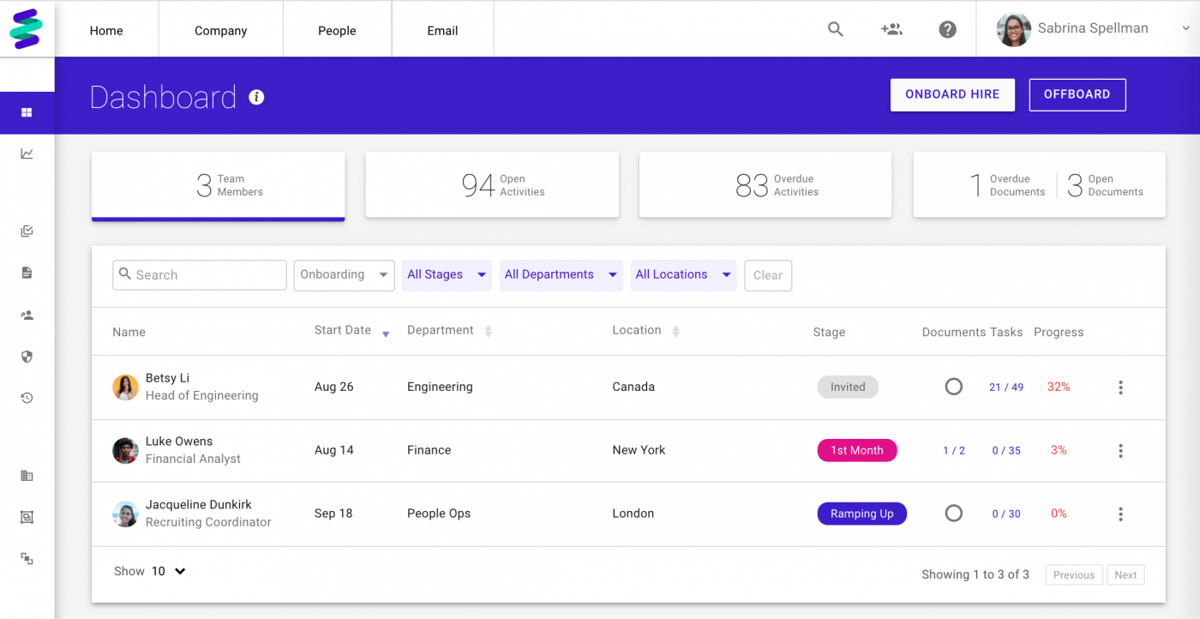Open the Company menu
This screenshot has height=619, width=1200.
coord(220,30)
